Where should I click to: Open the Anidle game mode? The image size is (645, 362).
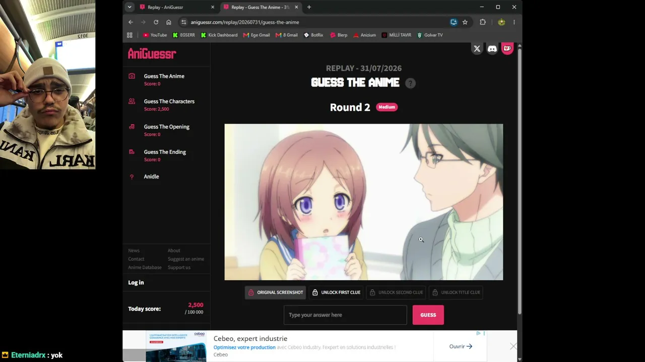151,176
